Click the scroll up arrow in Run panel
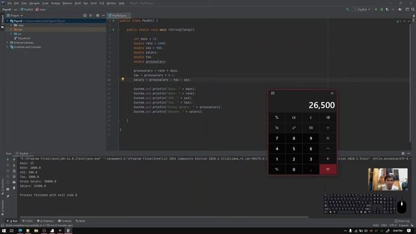The height and width of the screenshot is (234, 416). [x=14, y=159]
